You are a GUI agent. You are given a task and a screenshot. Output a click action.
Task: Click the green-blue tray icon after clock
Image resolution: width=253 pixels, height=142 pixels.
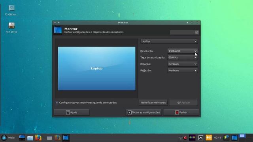(226, 138)
